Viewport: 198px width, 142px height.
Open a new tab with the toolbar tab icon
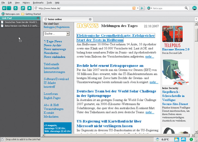tap(23, 8)
